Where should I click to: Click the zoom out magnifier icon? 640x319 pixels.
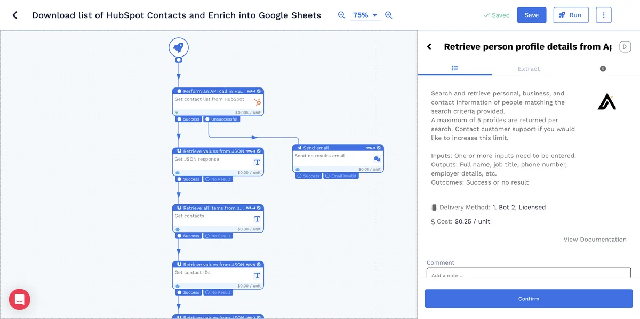pyautogui.click(x=341, y=15)
